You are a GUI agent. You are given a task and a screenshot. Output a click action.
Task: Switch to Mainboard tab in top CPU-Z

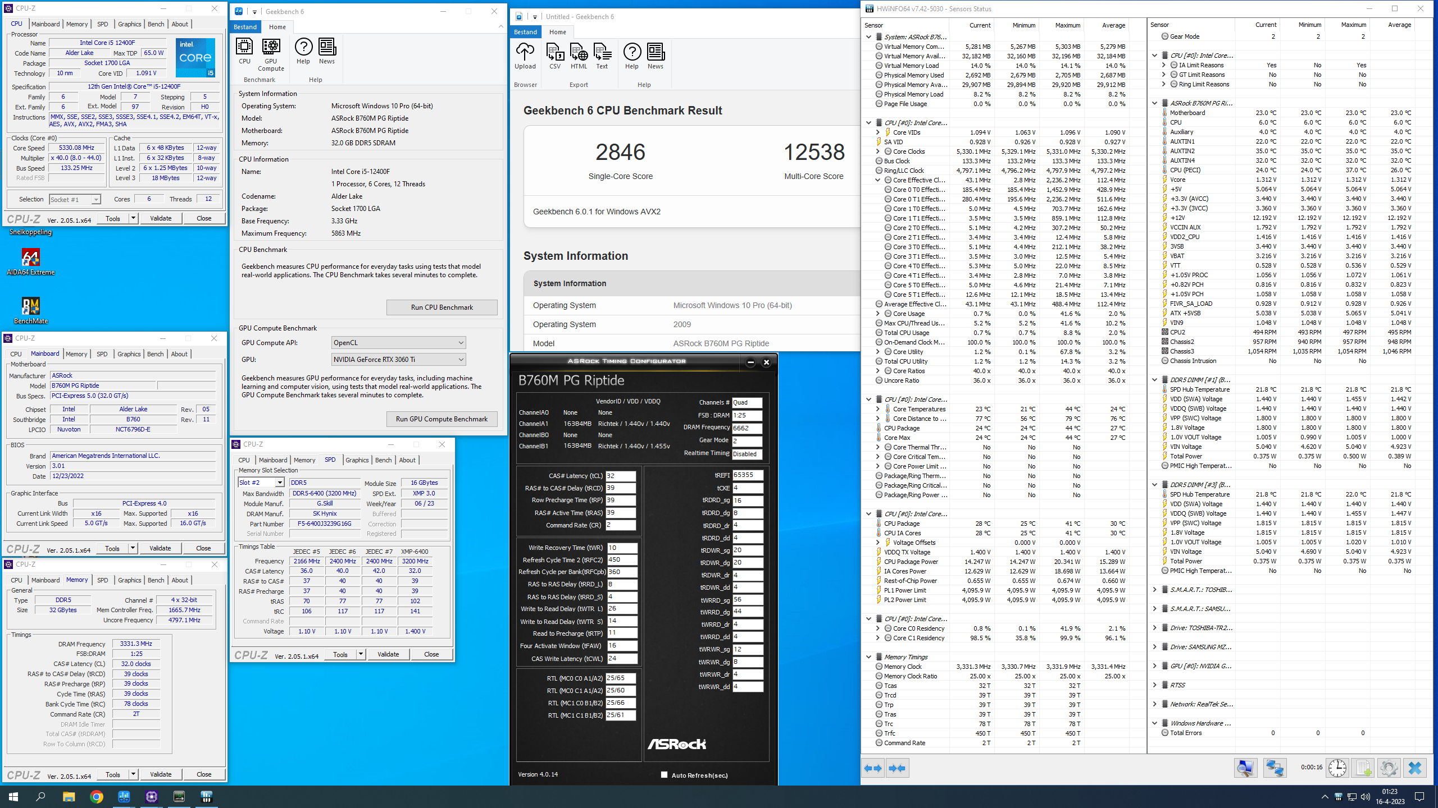tap(45, 24)
